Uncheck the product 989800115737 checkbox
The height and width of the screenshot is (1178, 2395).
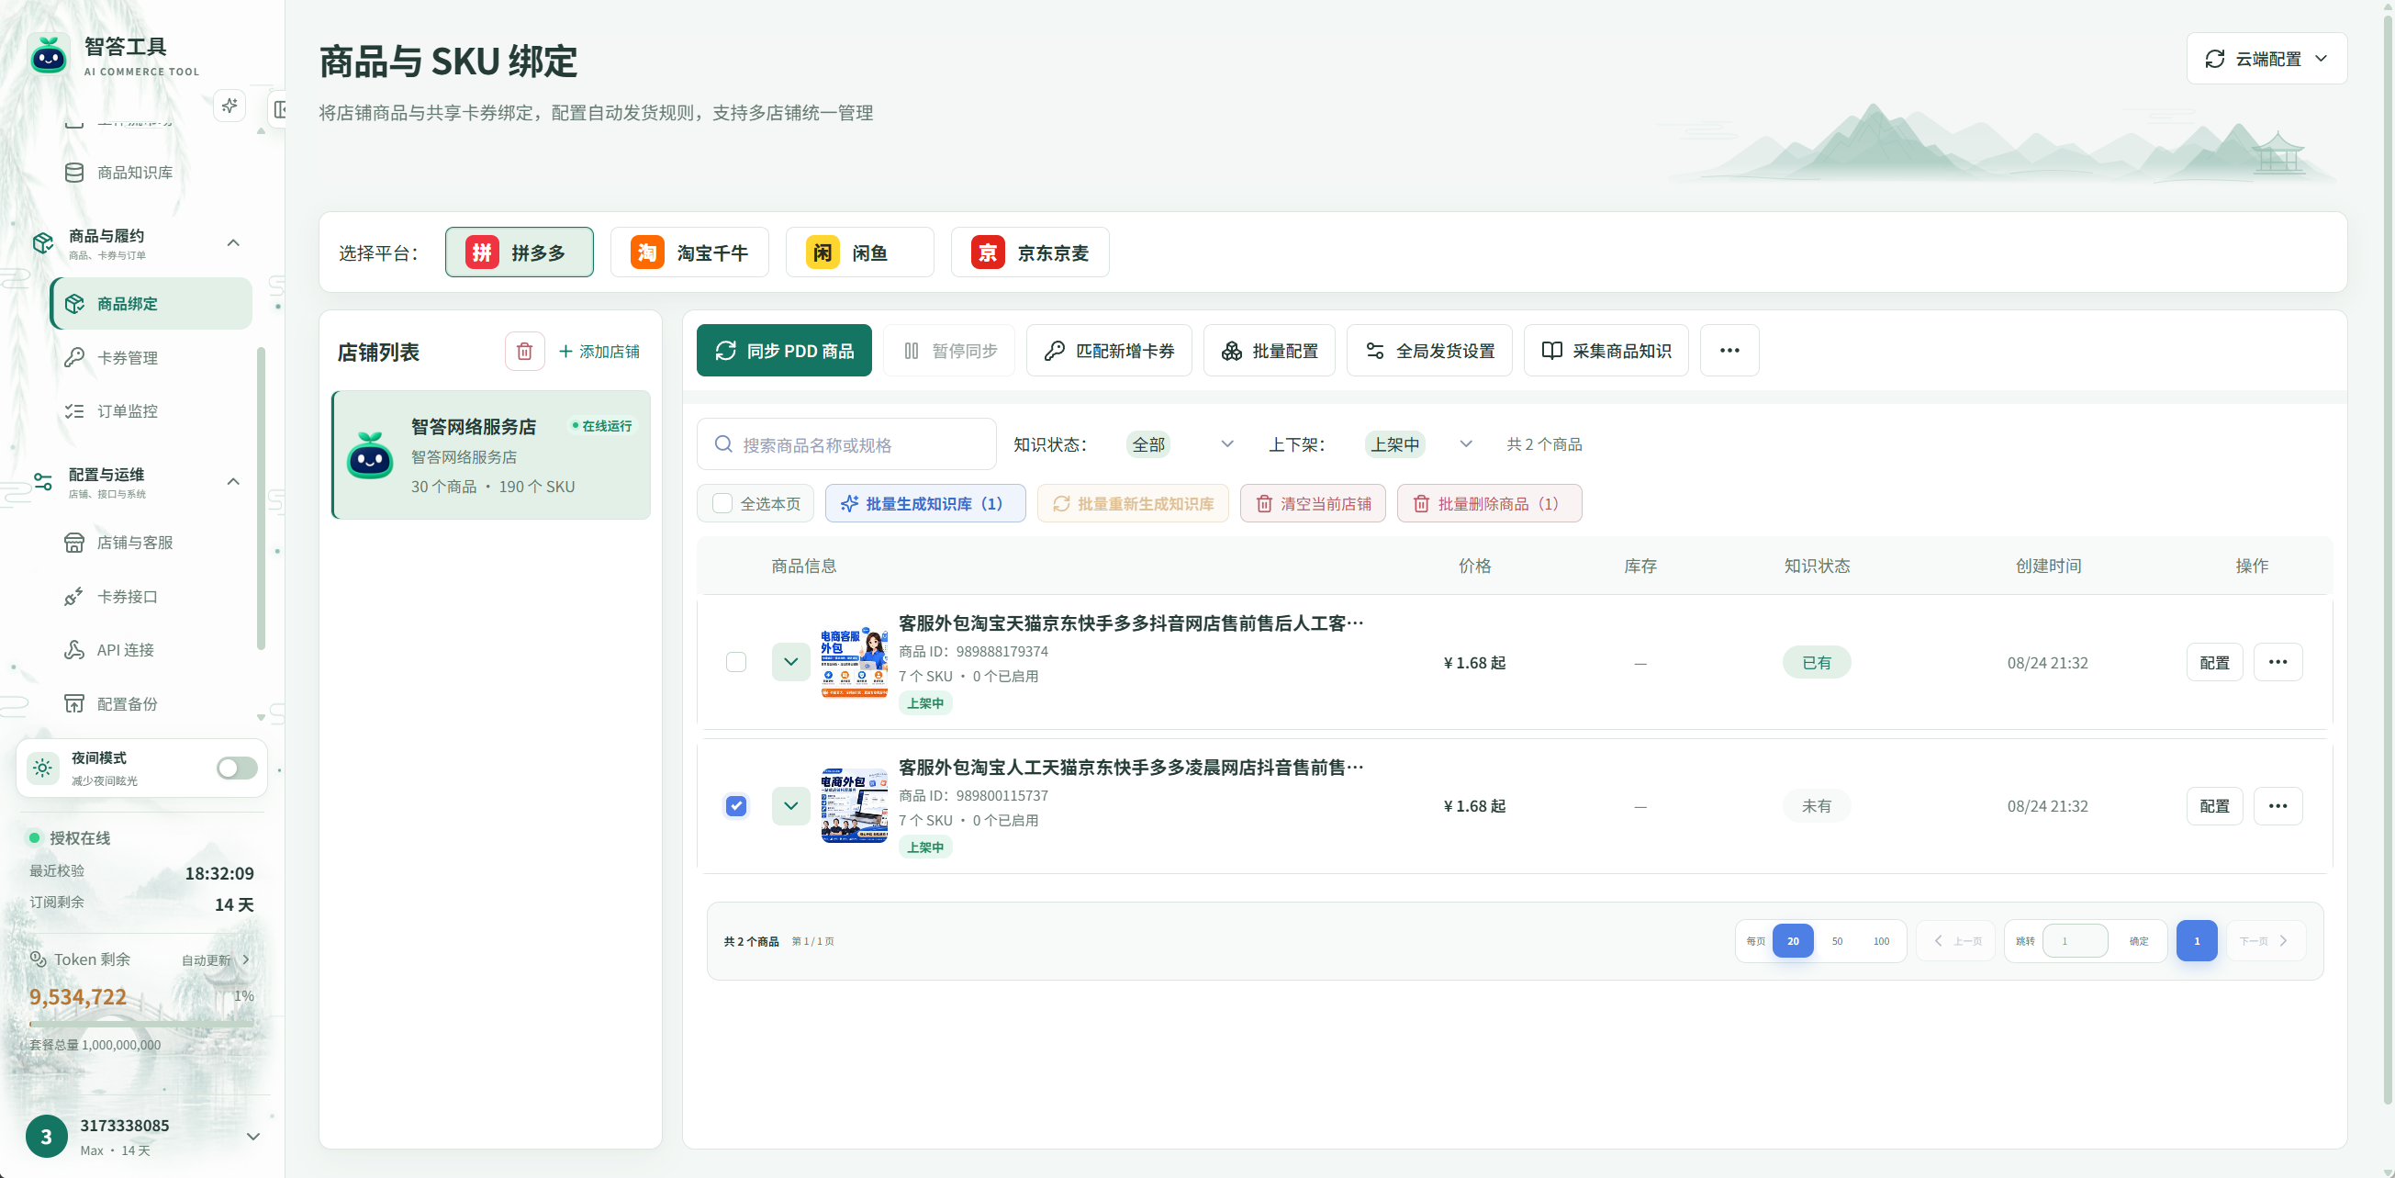pyautogui.click(x=735, y=806)
